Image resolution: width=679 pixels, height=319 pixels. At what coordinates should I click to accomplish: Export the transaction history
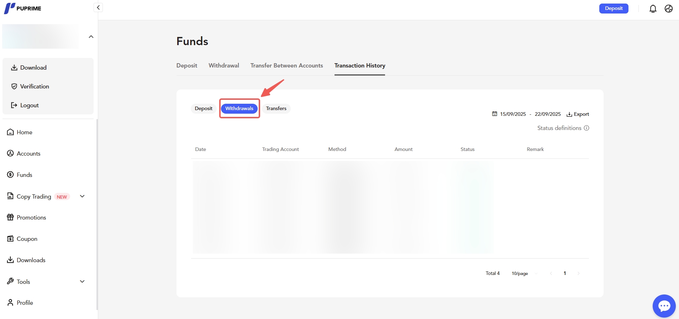point(578,114)
